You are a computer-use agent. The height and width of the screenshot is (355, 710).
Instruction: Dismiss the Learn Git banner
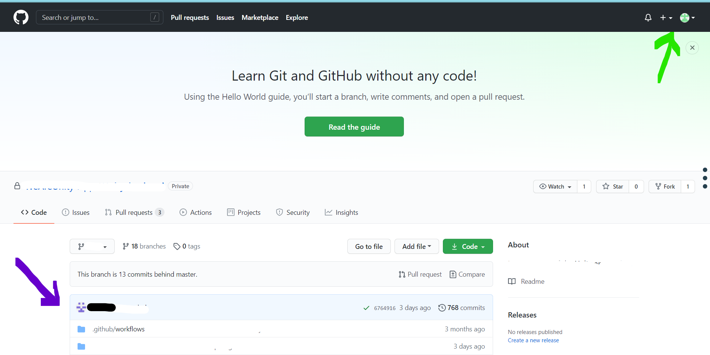tap(692, 48)
